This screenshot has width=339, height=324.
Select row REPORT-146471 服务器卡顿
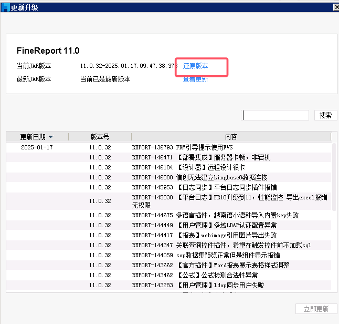point(168,157)
